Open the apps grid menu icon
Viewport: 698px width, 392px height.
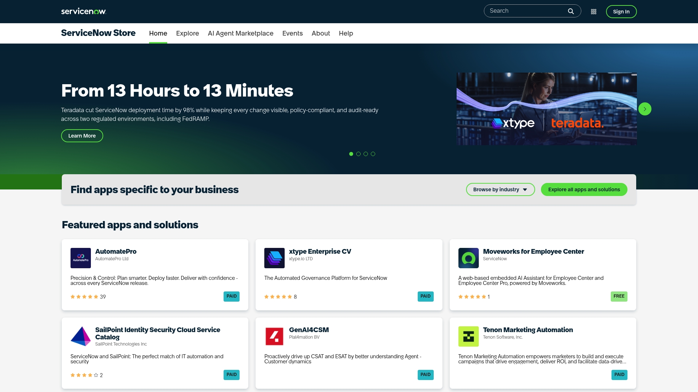pos(594,12)
